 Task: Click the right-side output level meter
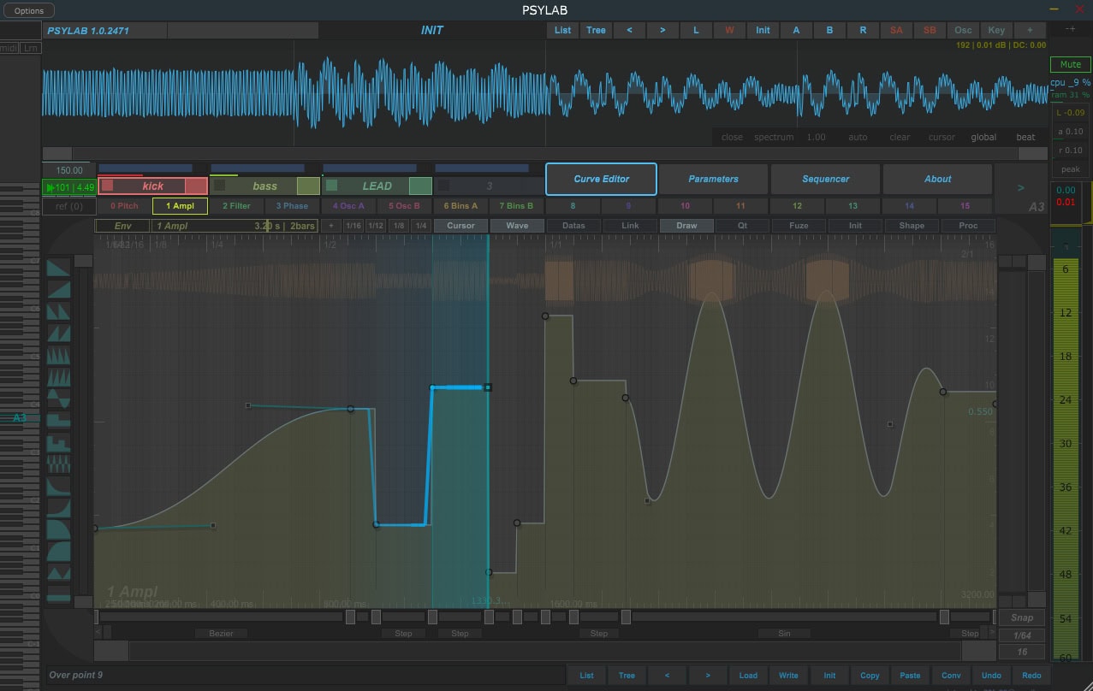pyautogui.click(x=1066, y=445)
